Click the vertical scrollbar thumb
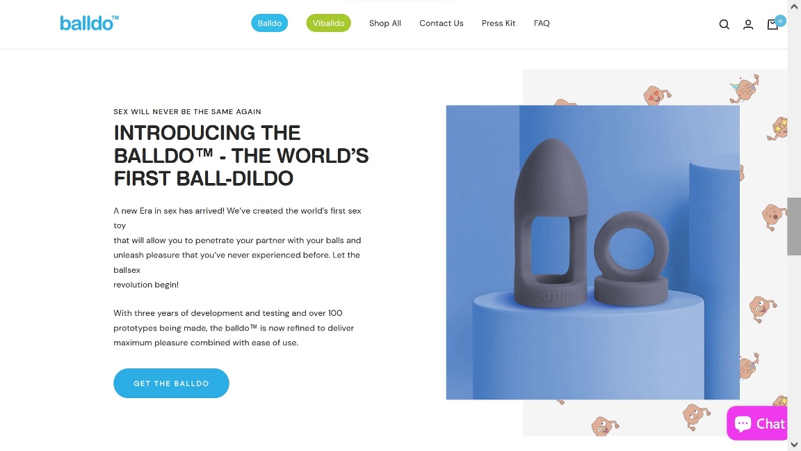Screen dimensions: 801x451 [x=794, y=226]
